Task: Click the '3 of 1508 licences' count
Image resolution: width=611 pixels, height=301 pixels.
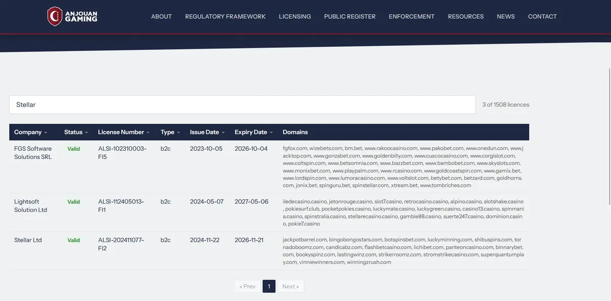Action: coord(506,104)
